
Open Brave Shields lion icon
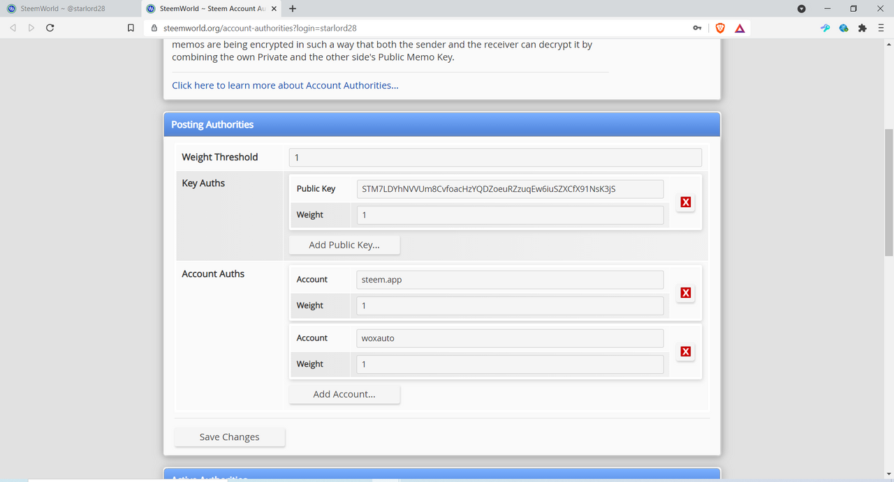point(720,28)
